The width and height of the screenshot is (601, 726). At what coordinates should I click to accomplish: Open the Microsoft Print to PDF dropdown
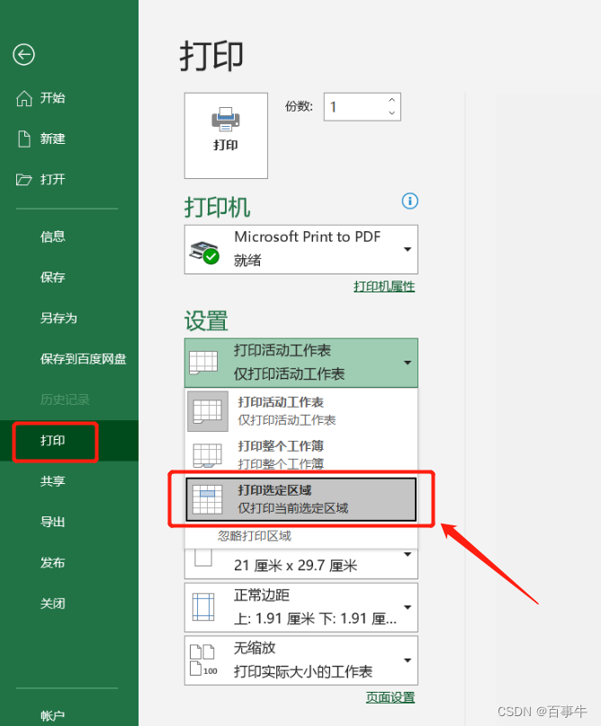301,249
